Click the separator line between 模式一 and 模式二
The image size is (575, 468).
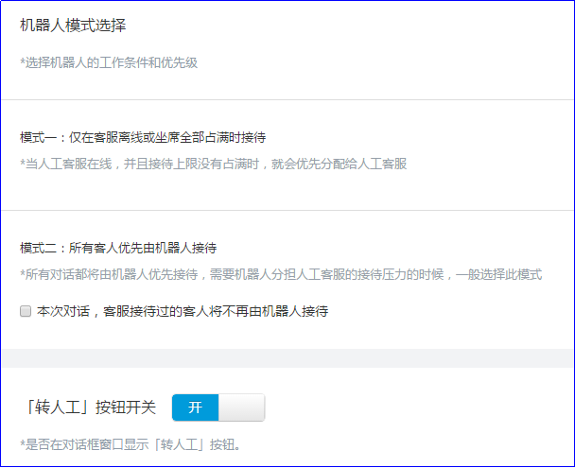pyautogui.click(x=287, y=210)
